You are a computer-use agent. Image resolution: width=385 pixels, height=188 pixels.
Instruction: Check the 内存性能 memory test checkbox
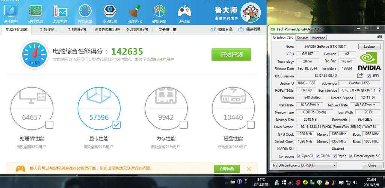click(183, 125)
